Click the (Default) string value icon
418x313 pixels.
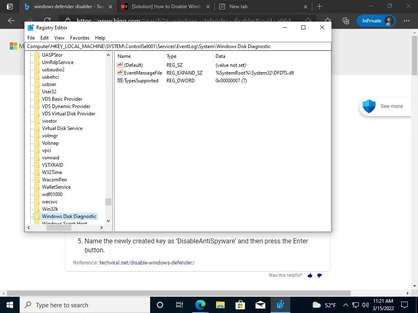click(x=120, y=65)
